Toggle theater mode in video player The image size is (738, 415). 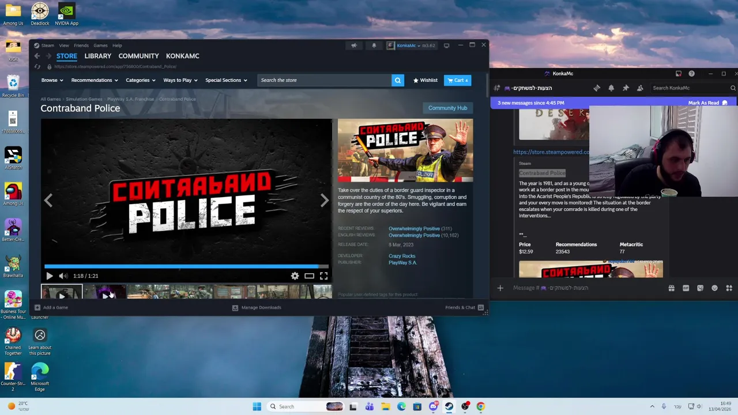(x=309, y=276)
